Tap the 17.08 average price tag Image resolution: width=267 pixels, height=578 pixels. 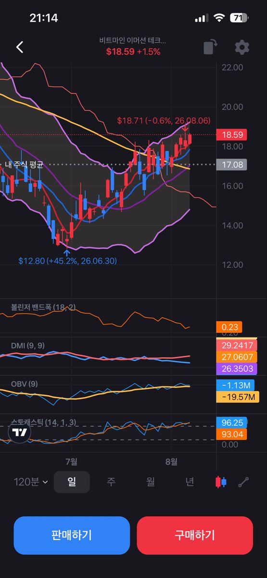(x=232, y=165)
